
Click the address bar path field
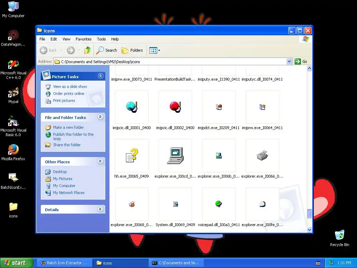pyautogui.click(x=170, y=61)
